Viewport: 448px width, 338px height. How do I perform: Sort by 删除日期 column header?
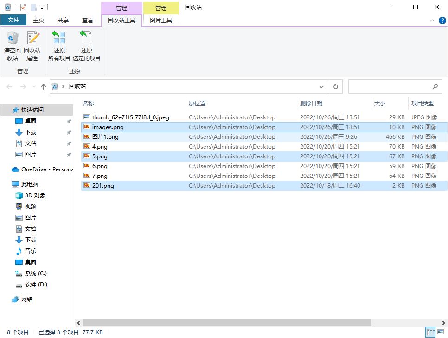pyautogui.click(x=311, y=104)
